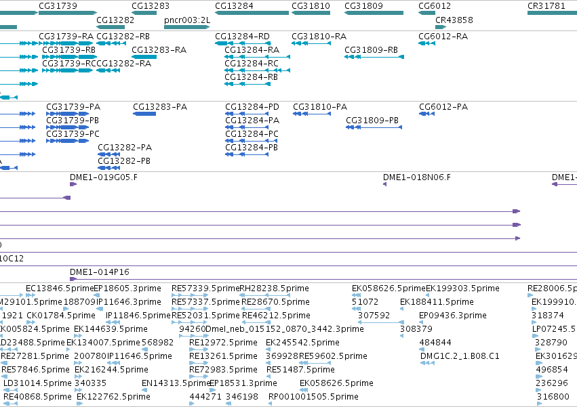Select BAC end DME1-019G05.F
The width and height of the screenshot is (577, 407).
point(104,177)
